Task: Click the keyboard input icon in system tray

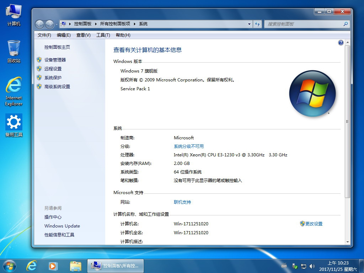Action: (x=284, y=266)
